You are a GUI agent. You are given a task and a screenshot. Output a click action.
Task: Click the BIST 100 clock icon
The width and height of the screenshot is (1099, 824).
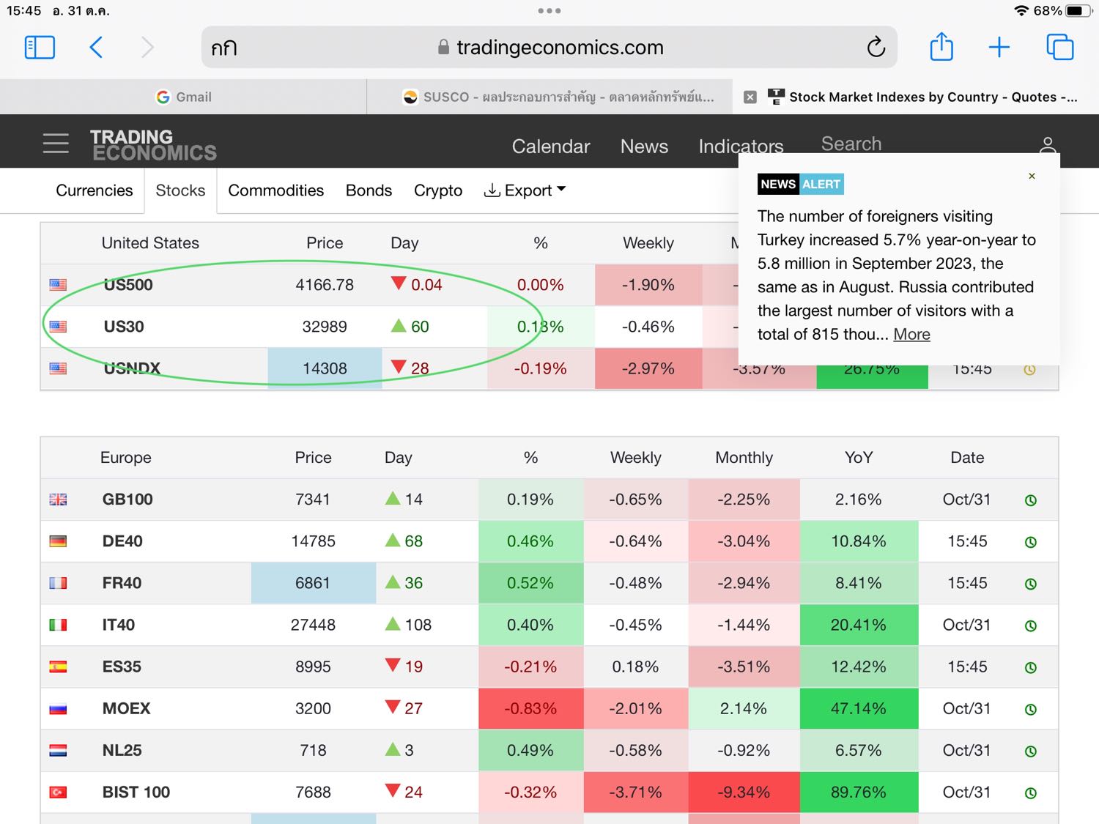pyautogui.click(x=1030, y=793)
